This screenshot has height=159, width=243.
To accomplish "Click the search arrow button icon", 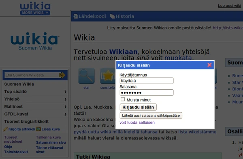I will coord(62,75).
